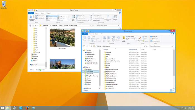Enable Details pane in Farm Center ribbon
The image size is (195, 110).
(x=40, y=18)
